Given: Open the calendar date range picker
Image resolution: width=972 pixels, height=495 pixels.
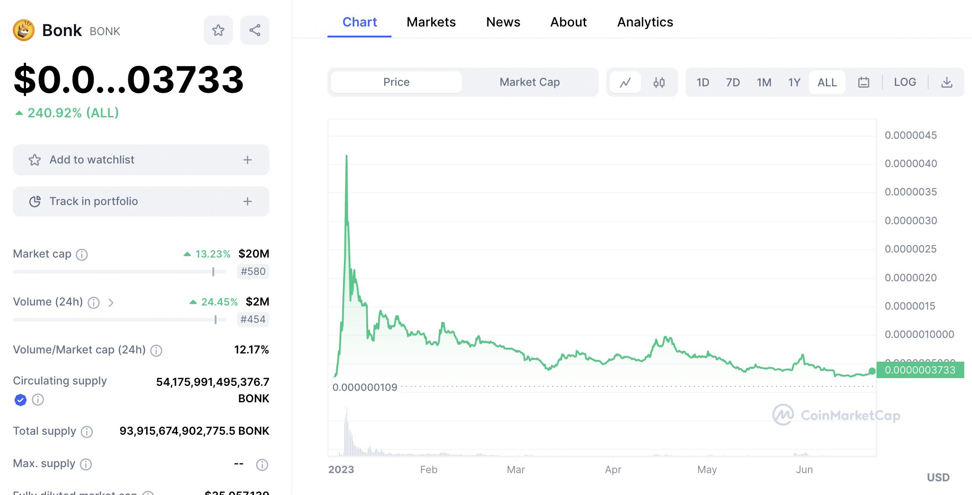Looking at the screenshot, I should (x=863, y=83).
